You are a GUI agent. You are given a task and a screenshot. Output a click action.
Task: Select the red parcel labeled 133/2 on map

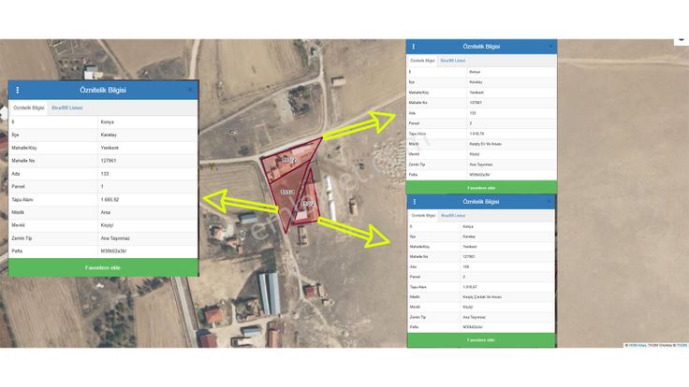click(288, 162)
